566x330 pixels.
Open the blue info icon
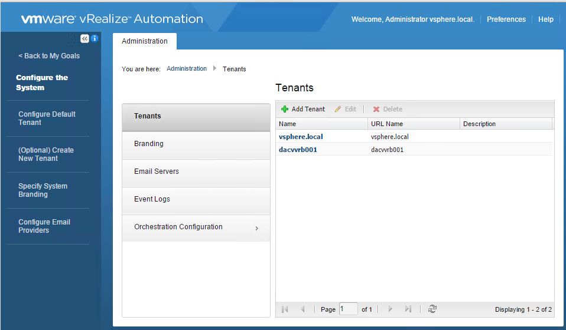coord(95,38)
